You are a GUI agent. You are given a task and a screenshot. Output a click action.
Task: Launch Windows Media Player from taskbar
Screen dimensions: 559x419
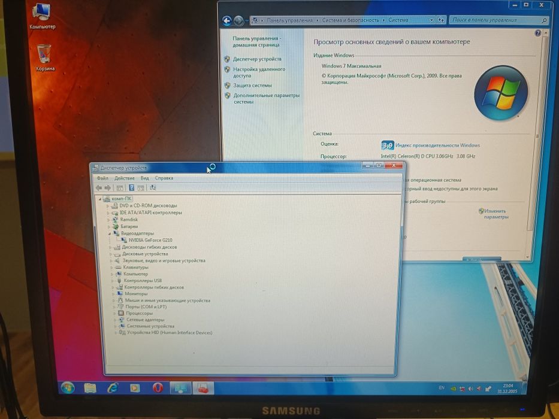coord(135,388)
